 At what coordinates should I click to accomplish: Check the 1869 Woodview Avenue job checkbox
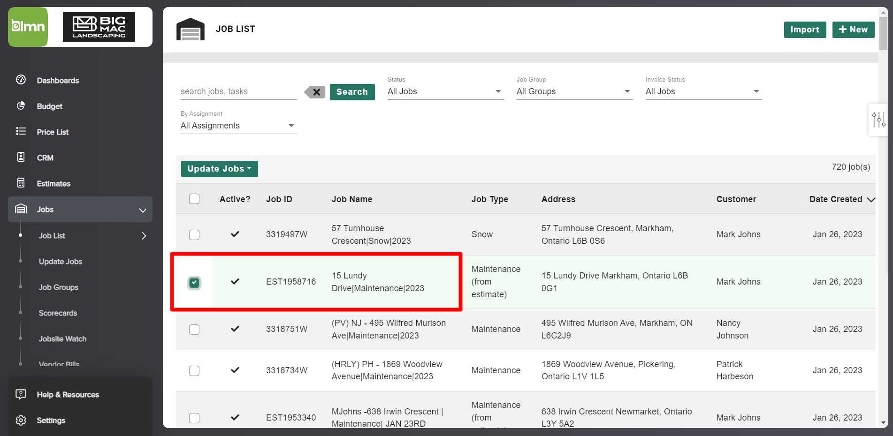coord(194,371)
